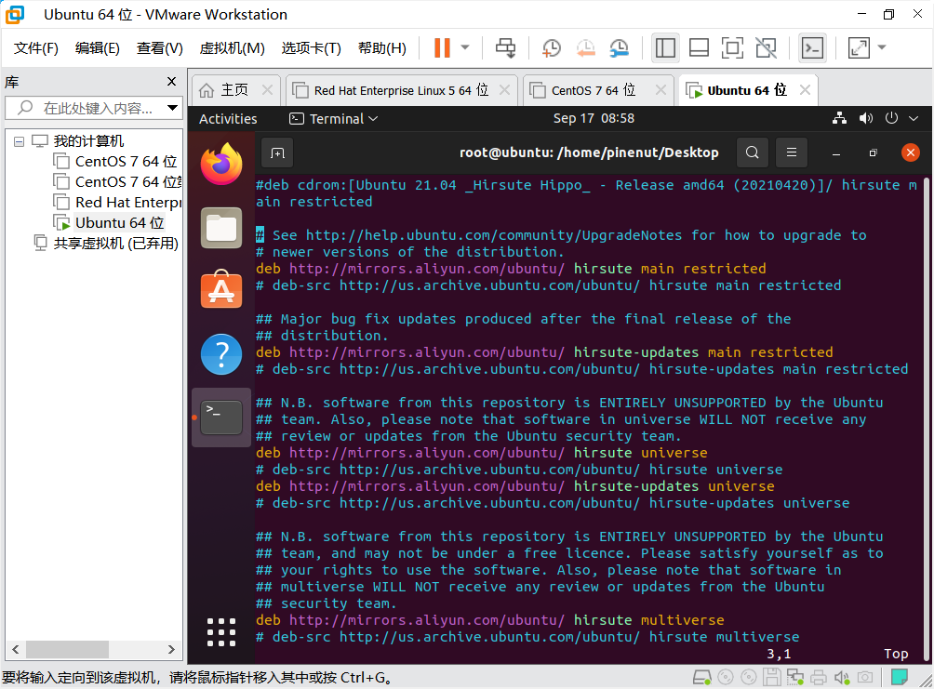Click the library horizontal scrollbar thumb
Screen dimensions: 934x689
pos(67,649)
